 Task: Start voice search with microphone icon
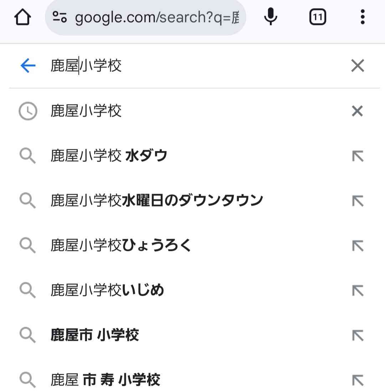coord(271,16)
